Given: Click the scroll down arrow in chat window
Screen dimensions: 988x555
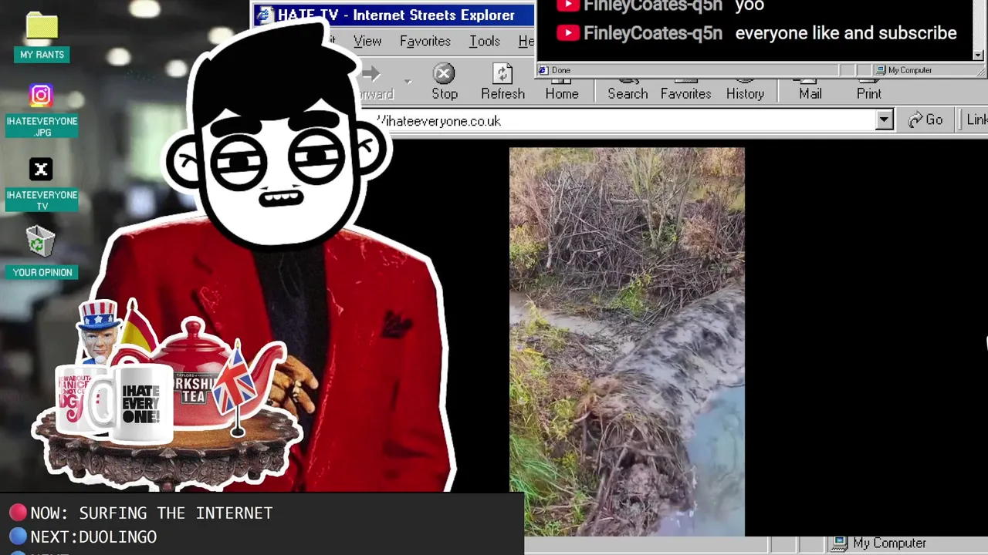Looking at the screenshot, I should (978, 55).
